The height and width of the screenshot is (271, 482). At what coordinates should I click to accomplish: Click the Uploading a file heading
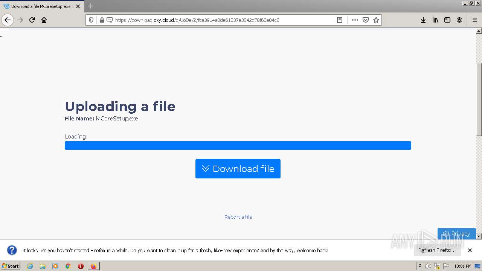[x=120, y=107]
